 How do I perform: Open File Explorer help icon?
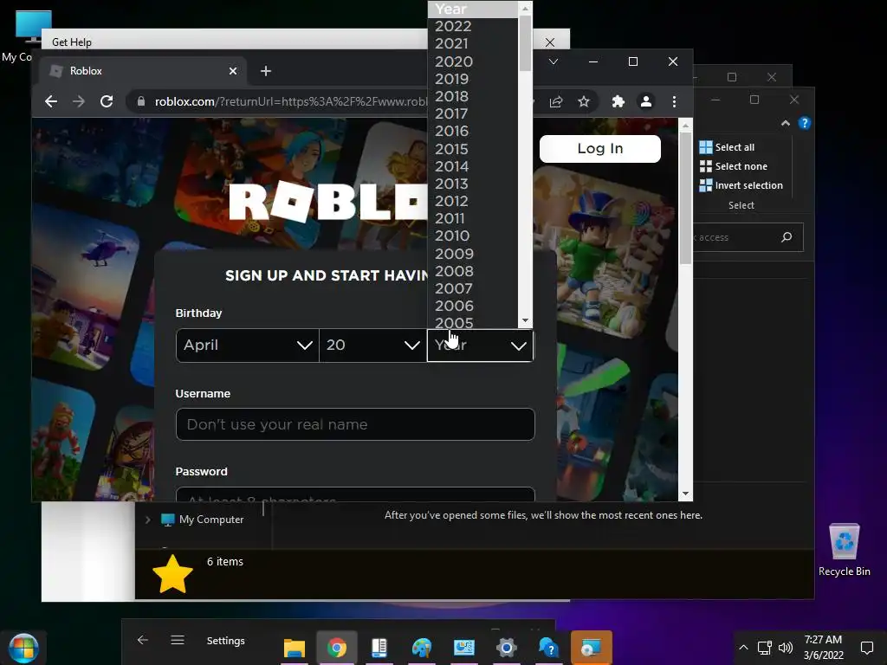(805, 123)
